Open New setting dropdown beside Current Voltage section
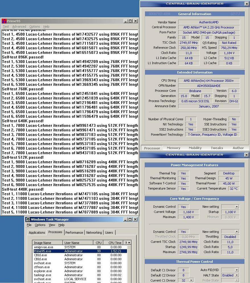The image size is (250, 283). pyautogui.click(x=237, y=207)
